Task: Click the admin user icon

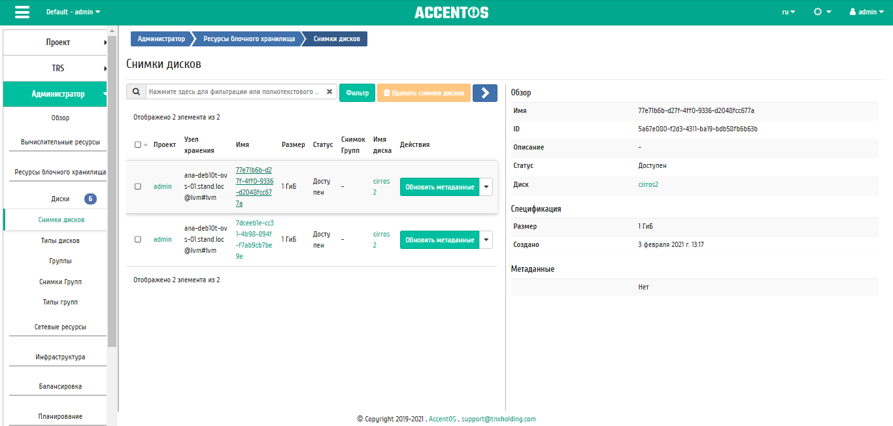Action: tap(852, 12)
